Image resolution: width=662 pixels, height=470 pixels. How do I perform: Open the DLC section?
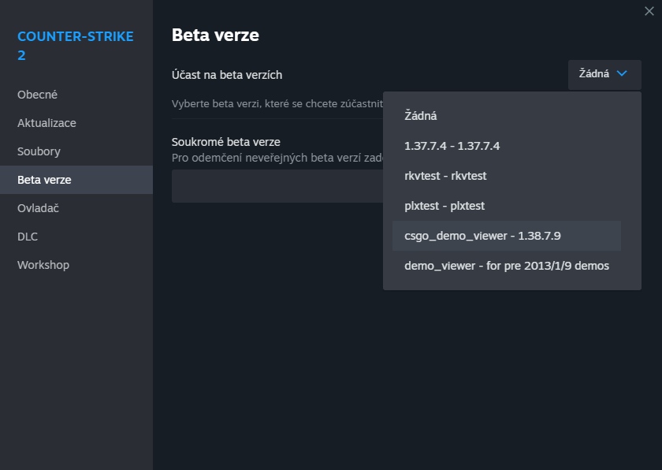[28, 236]
